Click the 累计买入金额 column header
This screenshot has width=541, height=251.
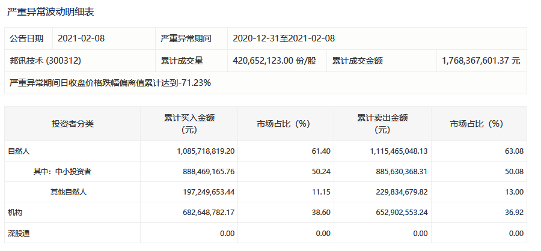pyautogui.click(x=189, y=124)
